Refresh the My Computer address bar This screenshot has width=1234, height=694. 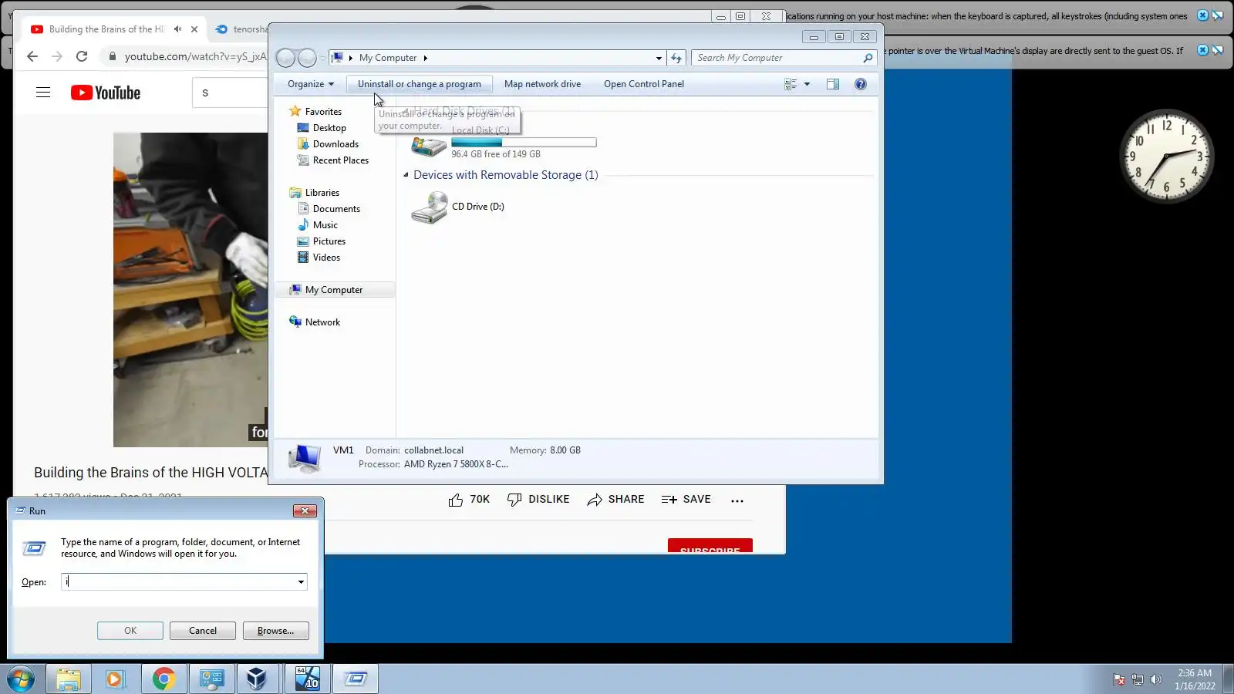click(x=676, y=58)
